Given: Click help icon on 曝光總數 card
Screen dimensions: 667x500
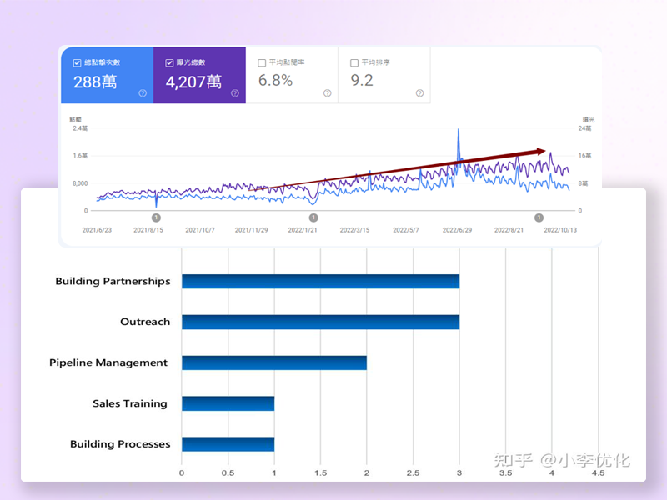Looking at the screenshot, I should (x=235, y=93).
